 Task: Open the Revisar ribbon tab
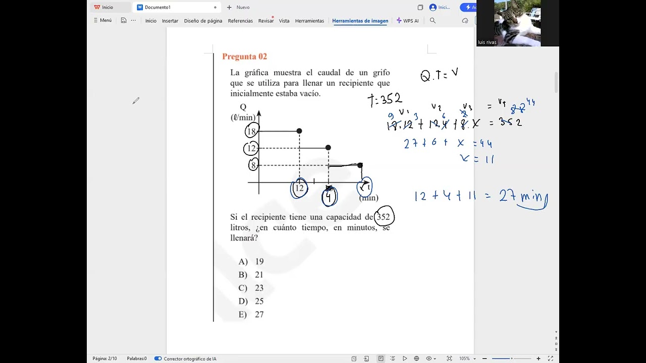pyautogui.click(x=266, y=21)
